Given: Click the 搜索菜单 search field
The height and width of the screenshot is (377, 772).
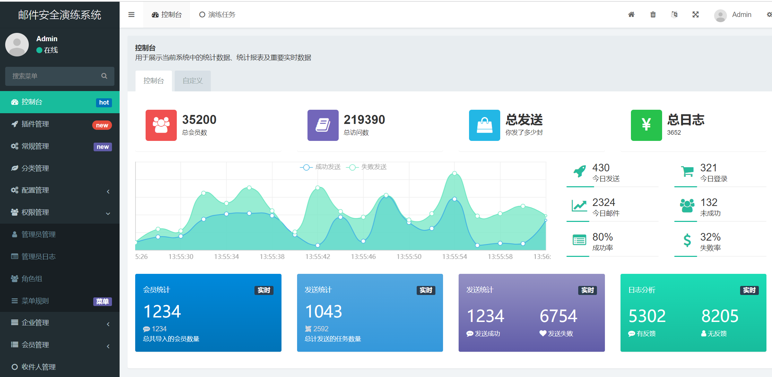Looking at the screenshot, I should [60, 76].
